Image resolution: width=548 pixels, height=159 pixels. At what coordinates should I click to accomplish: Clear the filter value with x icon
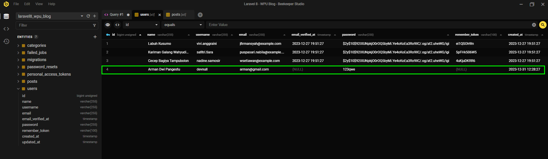click(534, 25)
